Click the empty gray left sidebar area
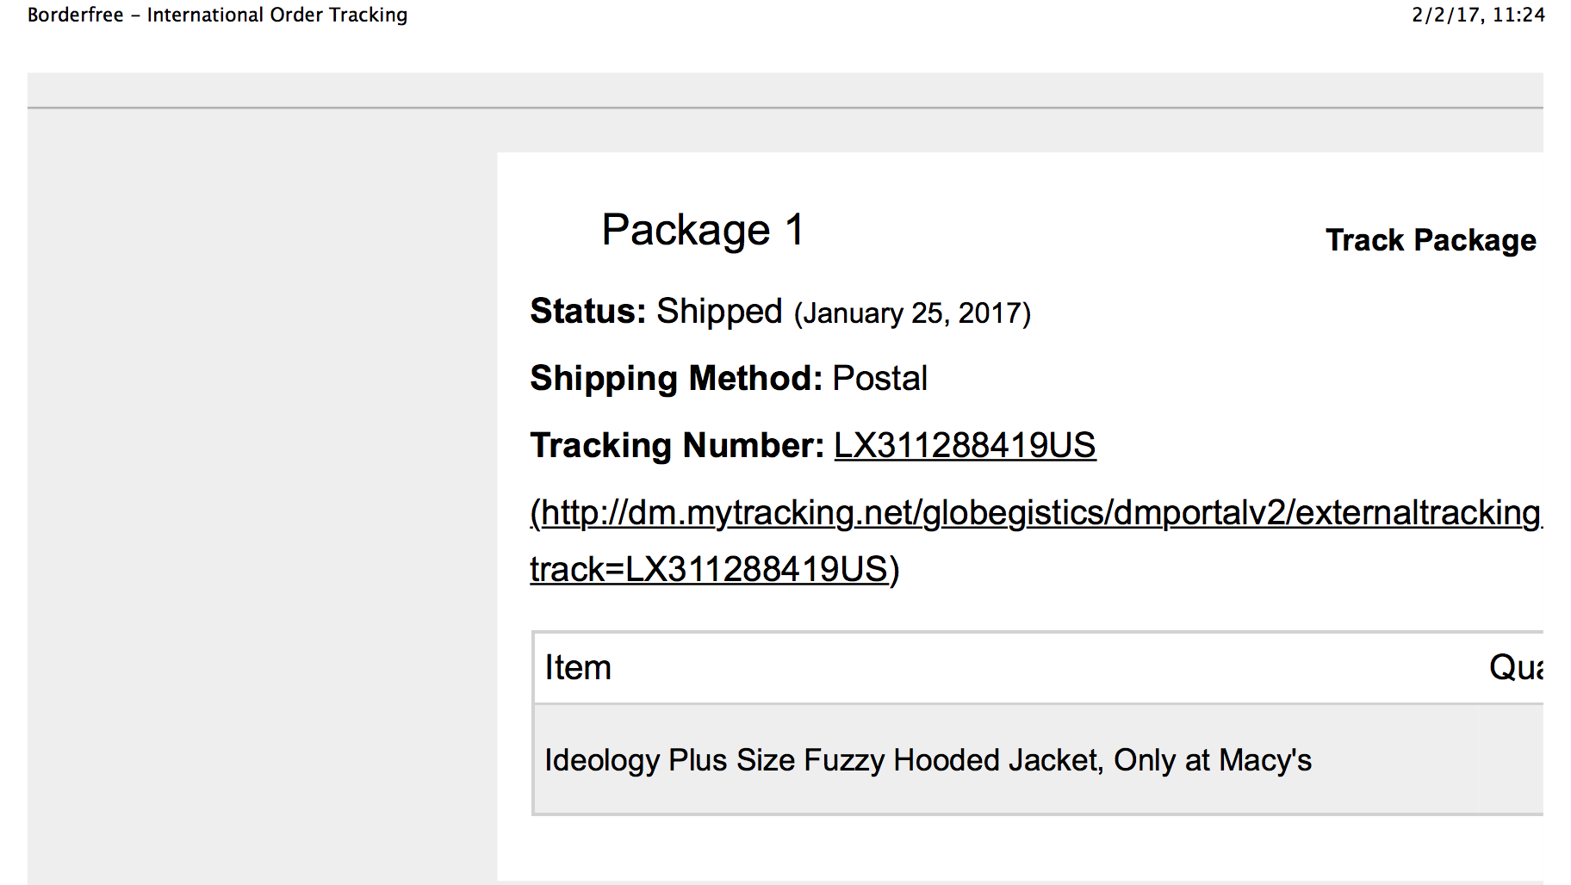Viewport: 1571px width, 885px height. click(262, 496)
